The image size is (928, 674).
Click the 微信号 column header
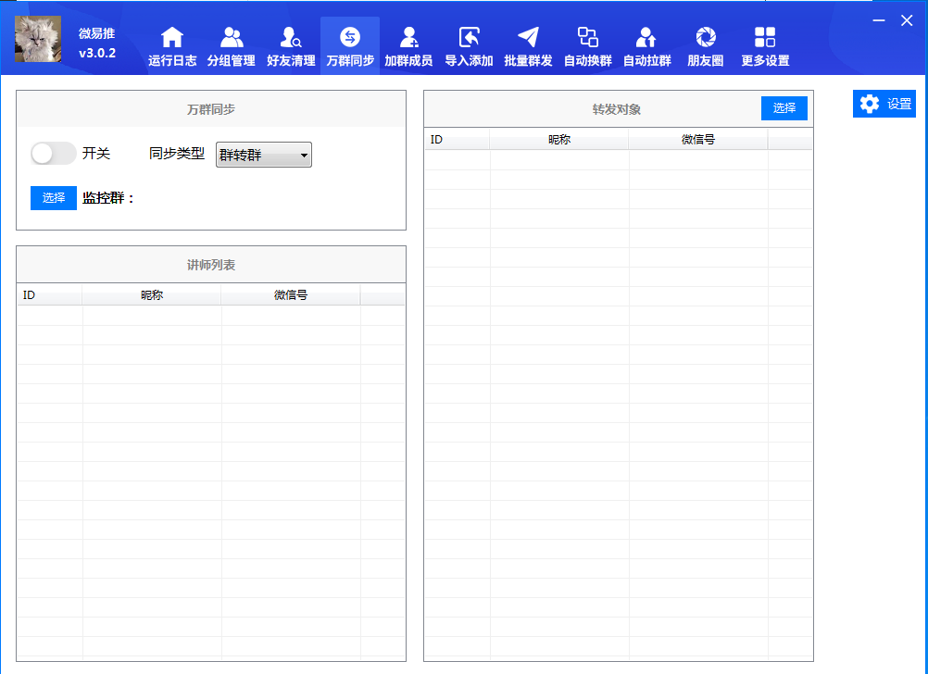pyautogui.click(x=697, y=140)
